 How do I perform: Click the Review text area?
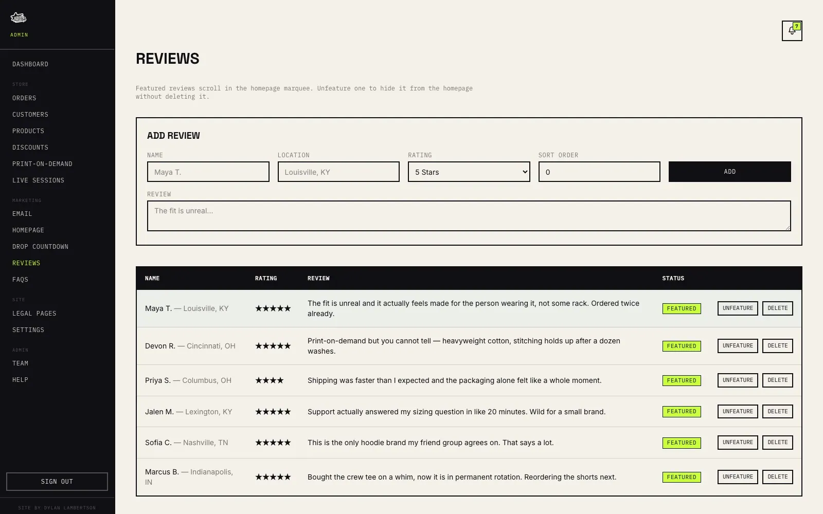coord(469,216)
